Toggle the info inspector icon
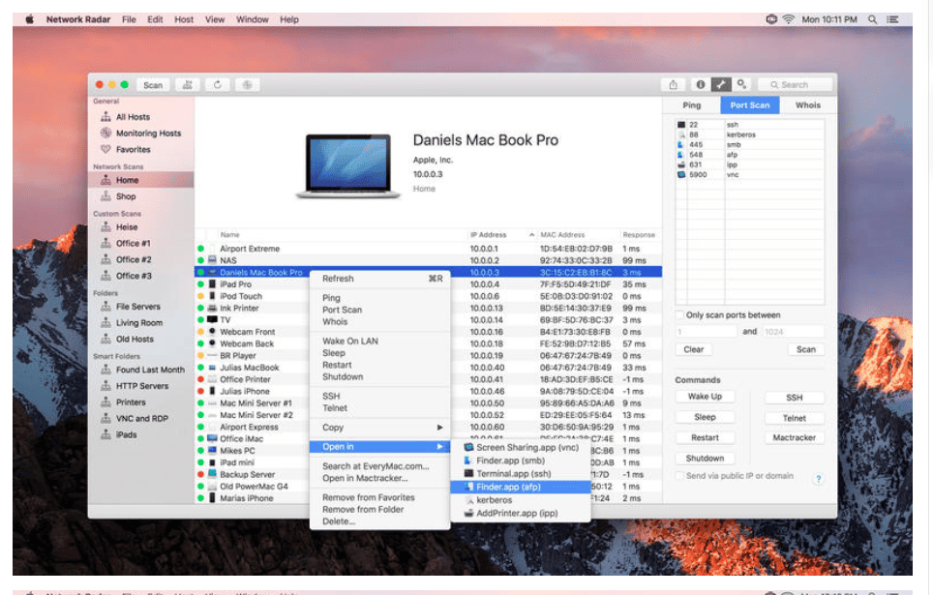 coord(701,85)
